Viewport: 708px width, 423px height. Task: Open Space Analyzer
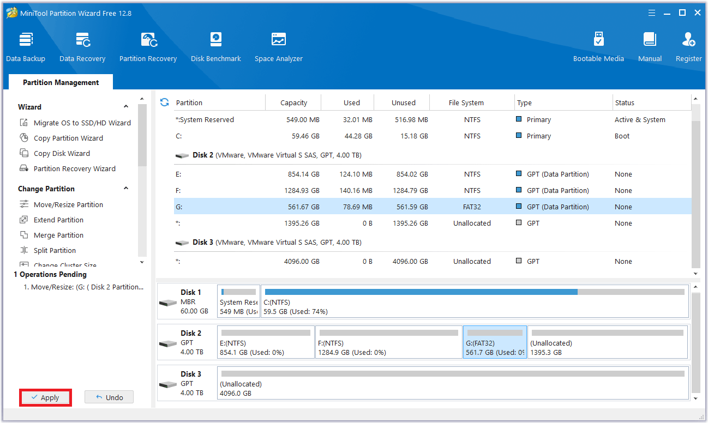coord(279,47)
